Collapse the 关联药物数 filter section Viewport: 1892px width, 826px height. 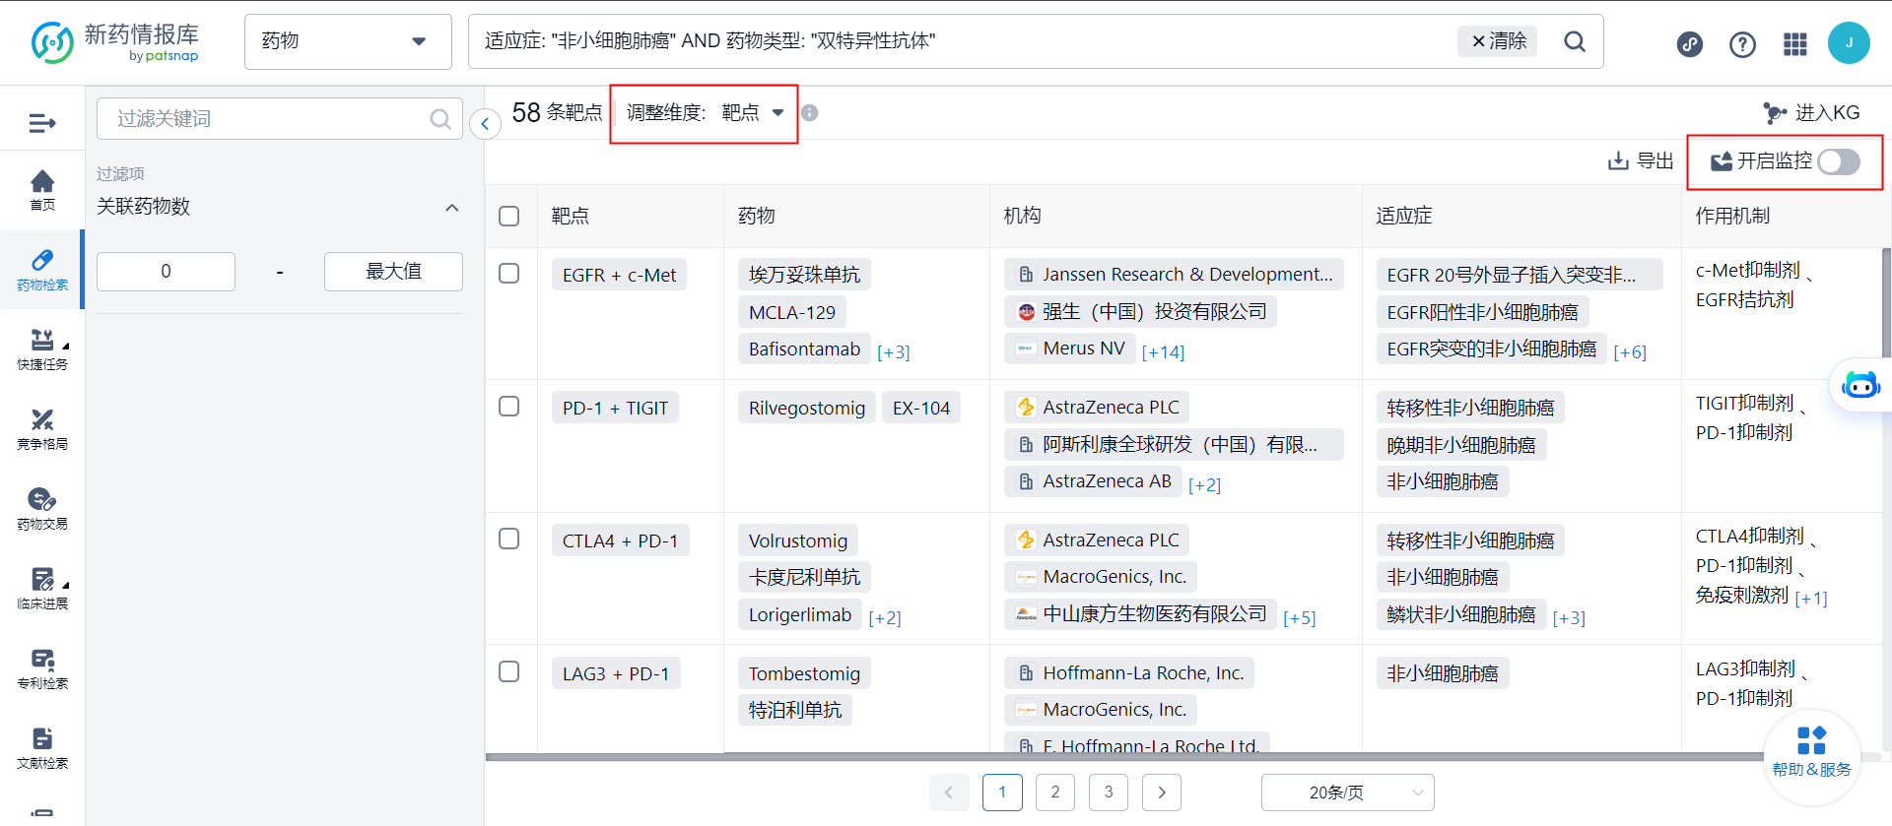[x=451, y=208]
